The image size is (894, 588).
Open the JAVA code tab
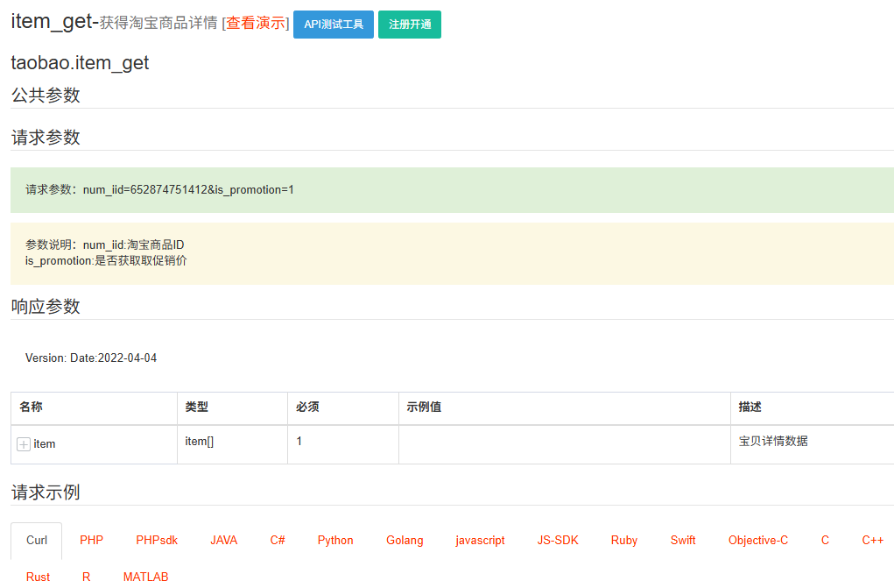(223, 540)
